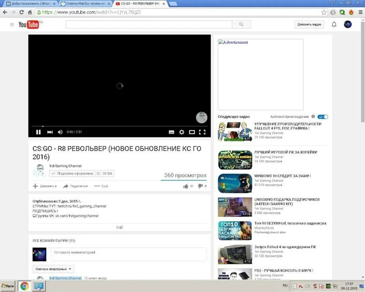Screen dimensions: 365x292
Task: Open the account avatar menu
Action: [348, 25]
